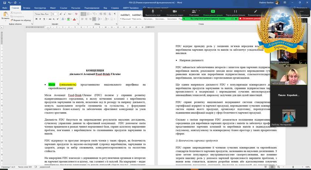Toggle bold formatting (Ж)
Viewport: 311px width, 170px height.
(x=37, y=19)
